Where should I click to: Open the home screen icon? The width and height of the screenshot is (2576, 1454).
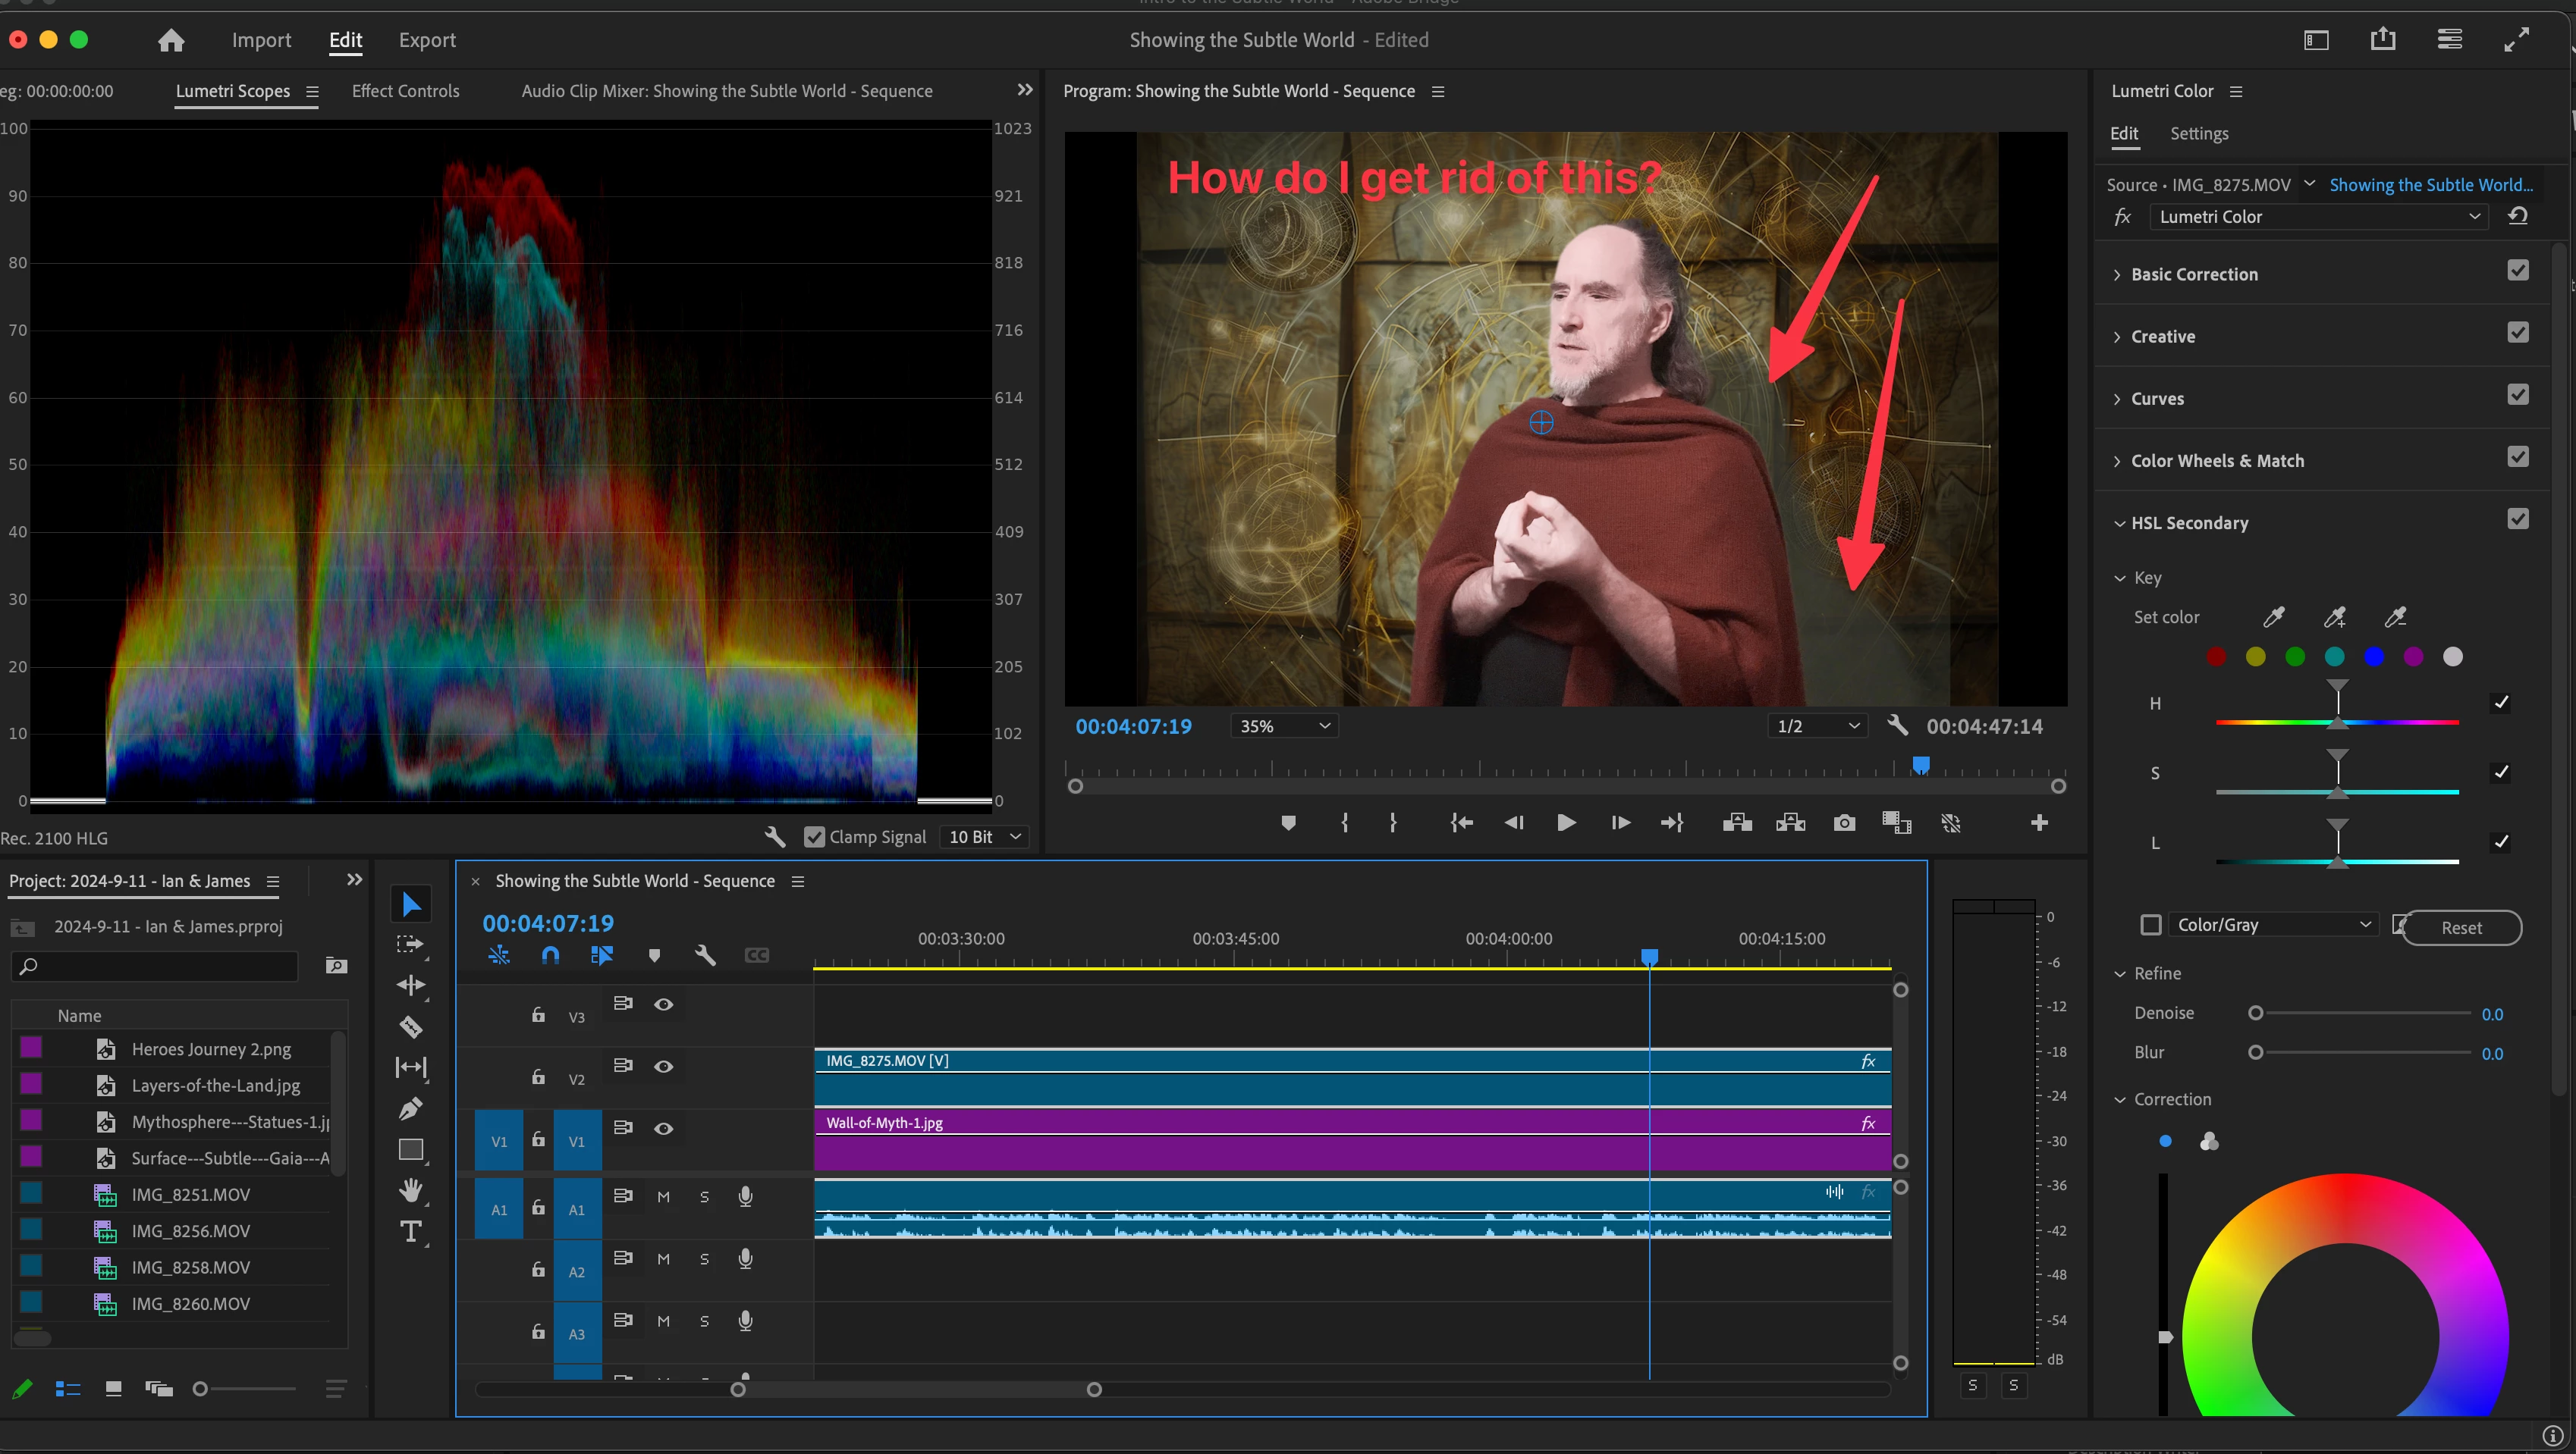point(171,40)
